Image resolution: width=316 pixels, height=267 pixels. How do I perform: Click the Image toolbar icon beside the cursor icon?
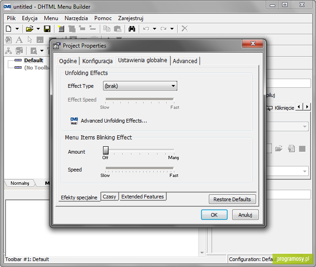pos(40,40)
